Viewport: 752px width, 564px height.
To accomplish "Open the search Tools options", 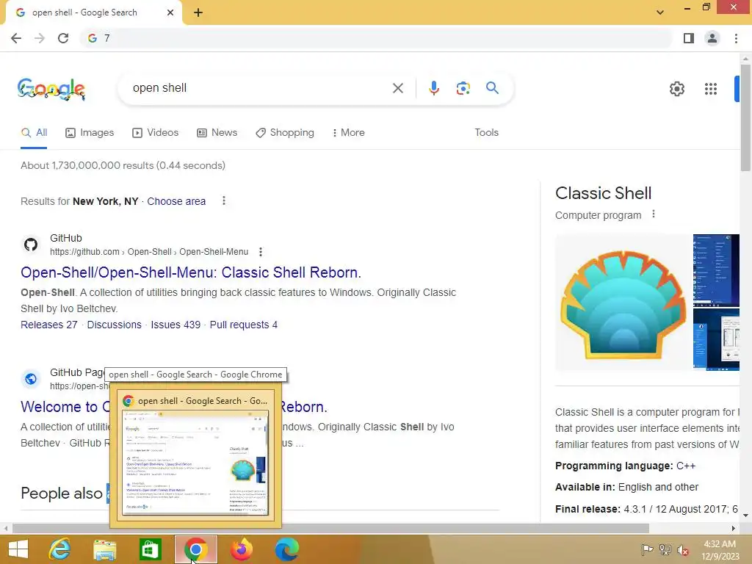I will pos(486,133).
